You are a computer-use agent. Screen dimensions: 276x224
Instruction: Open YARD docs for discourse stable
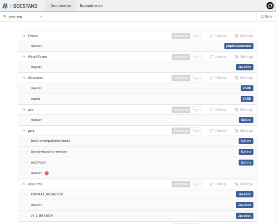click(247, 99)
